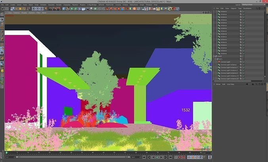Screen dimensions: 268x162
Task: Click the User Data attribute menu
Action: [x=231, y=84]
